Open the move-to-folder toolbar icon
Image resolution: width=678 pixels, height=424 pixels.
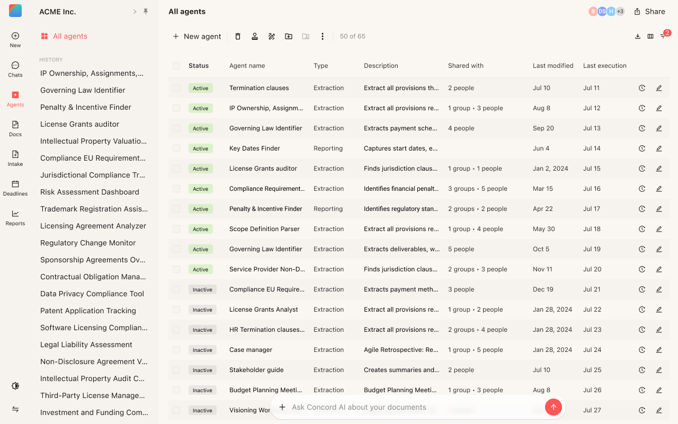[x=289, y=37]
